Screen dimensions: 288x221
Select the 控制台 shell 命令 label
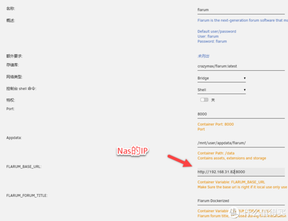[21, 89]
